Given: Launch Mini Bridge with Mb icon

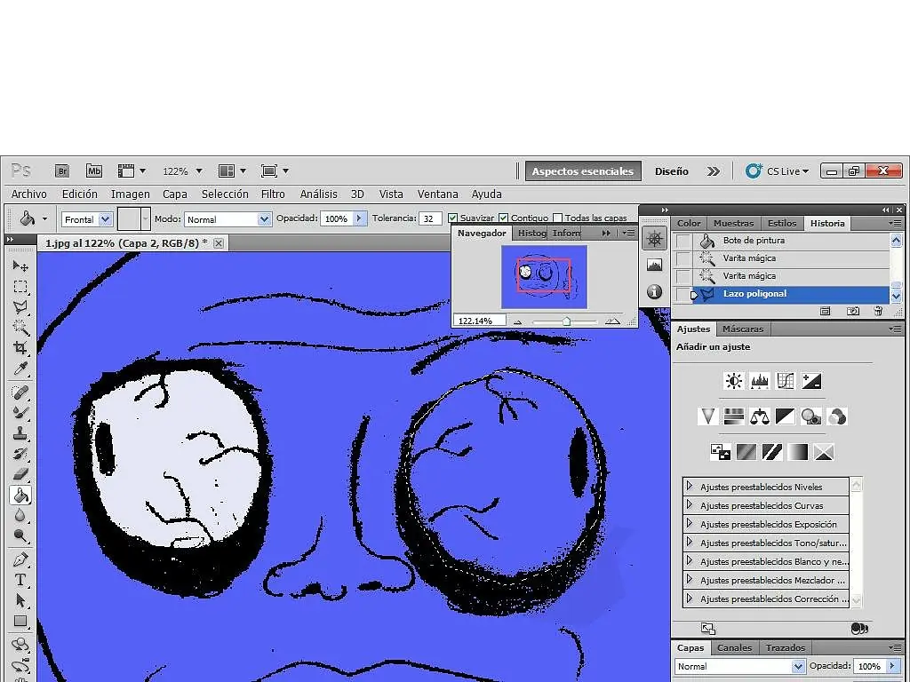Looking at the screenshot, I should (94, 171).
